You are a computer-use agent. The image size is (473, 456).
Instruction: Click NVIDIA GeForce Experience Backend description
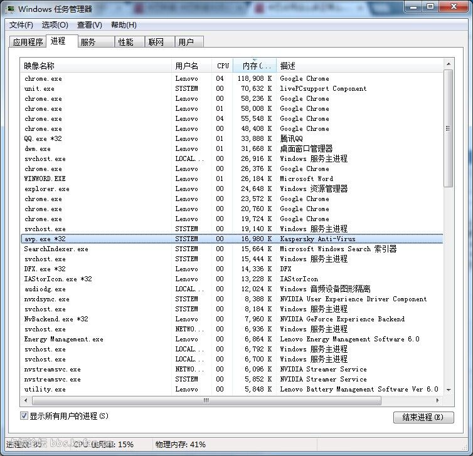click(342, 319)
